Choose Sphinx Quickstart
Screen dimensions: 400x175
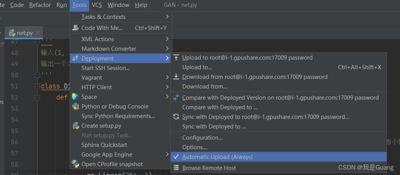click(x=121, y=145)
